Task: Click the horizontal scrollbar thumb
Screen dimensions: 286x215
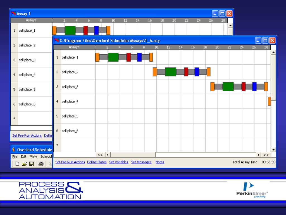Action: (133, 155)
